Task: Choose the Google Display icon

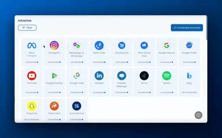Action: [x=54, y=76]
